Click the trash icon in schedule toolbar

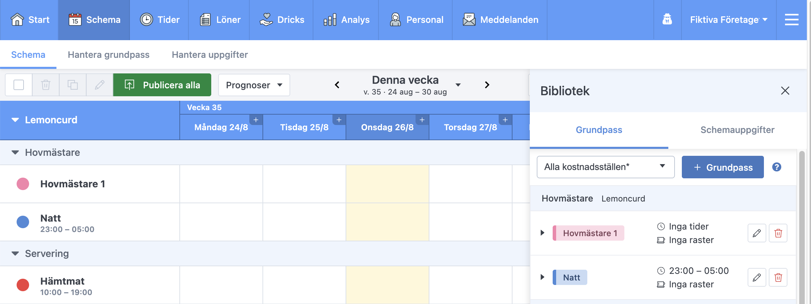click(x=46, y=85)
